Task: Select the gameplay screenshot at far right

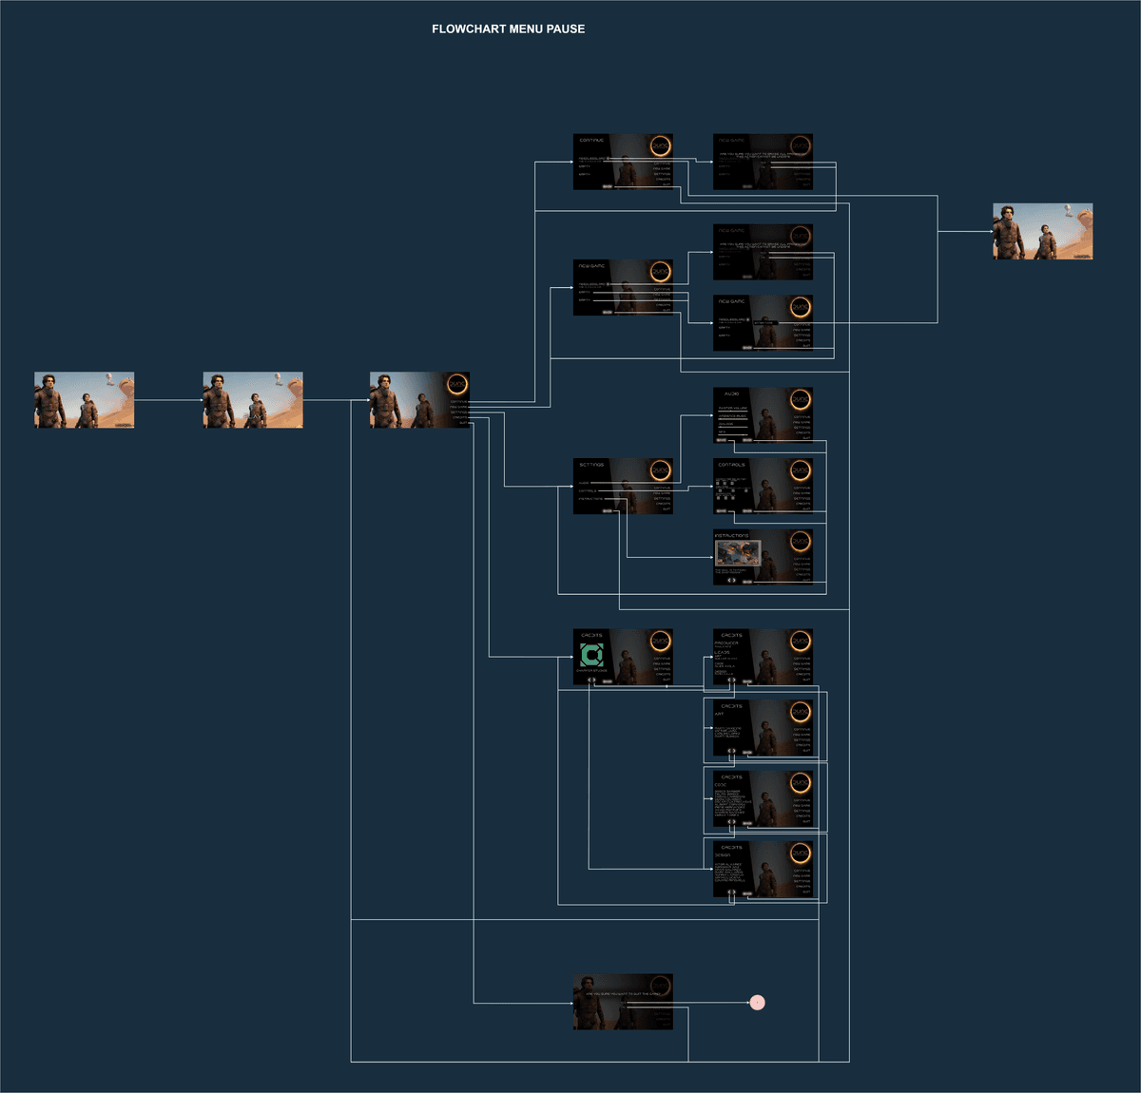Action: (x=1043, y=231)
